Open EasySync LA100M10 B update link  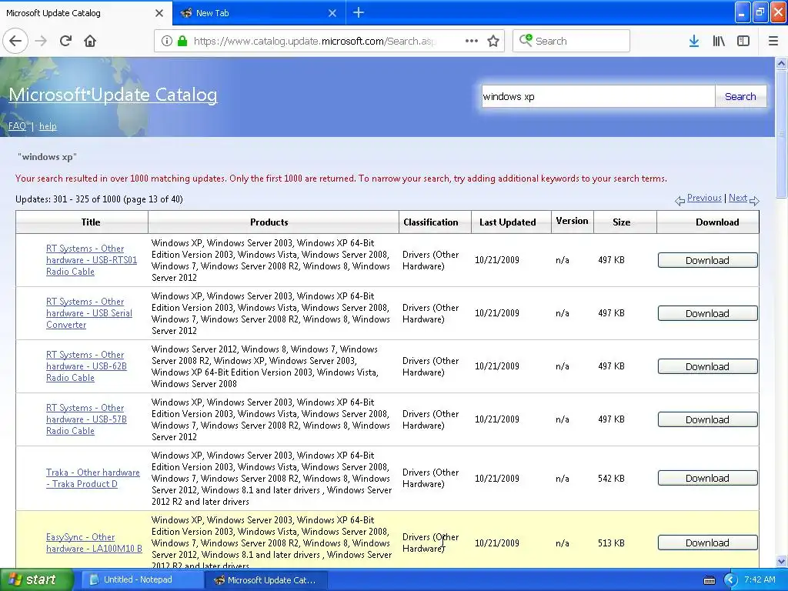point(94,543)
